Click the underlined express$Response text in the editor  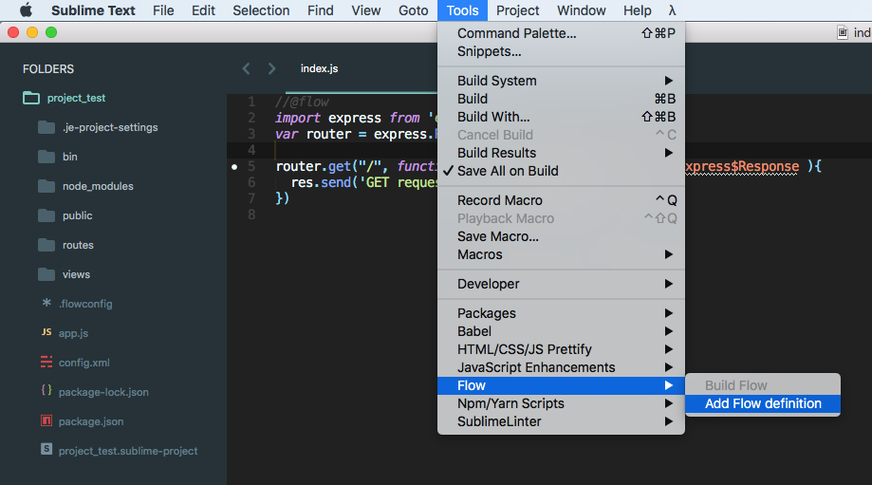(742, 166)
